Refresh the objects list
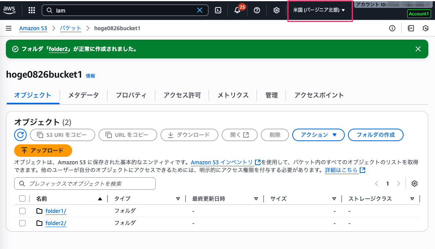Viewport: 435px width, 249px height. click(x=20, y=135)
